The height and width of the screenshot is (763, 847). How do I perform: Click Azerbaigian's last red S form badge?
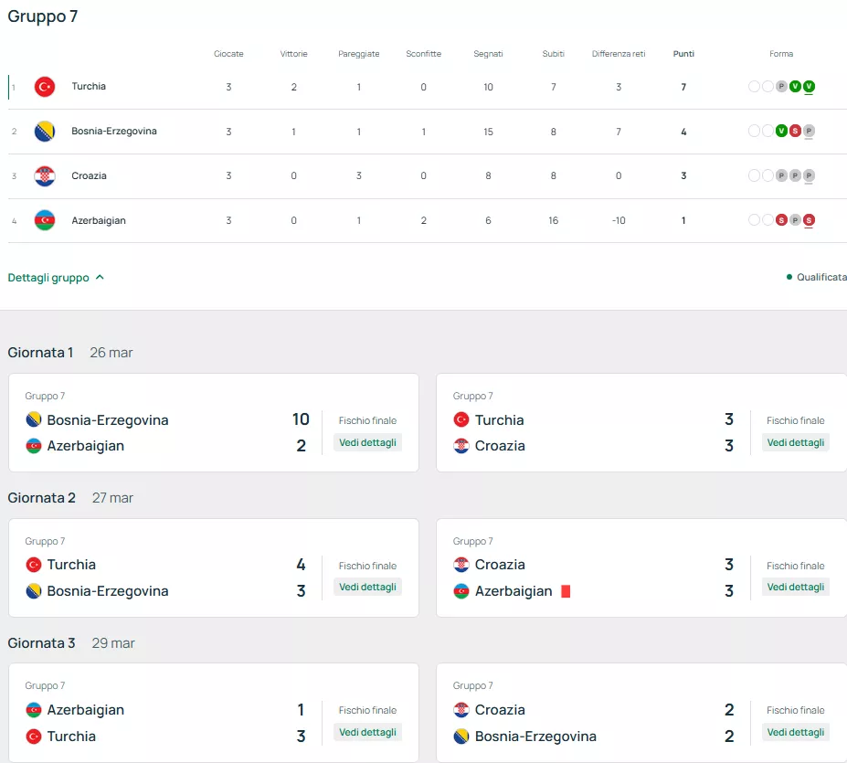click(810, 220)
